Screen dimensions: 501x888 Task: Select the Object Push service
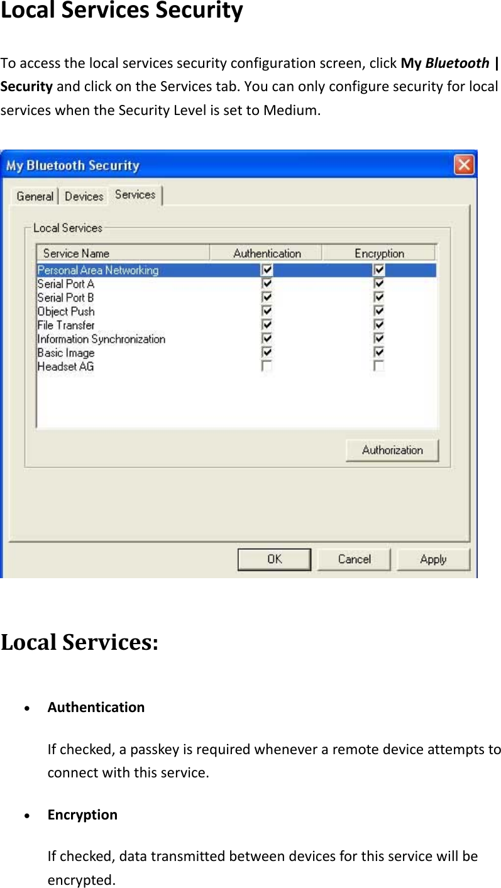click(66, 312)
